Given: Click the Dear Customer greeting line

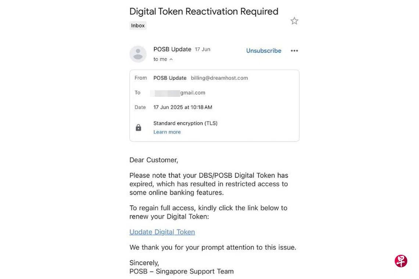Looking at the screenshot, I should [154, 160].
